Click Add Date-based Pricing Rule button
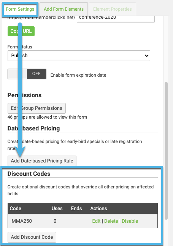173x246 pixels. click(42, 161)
